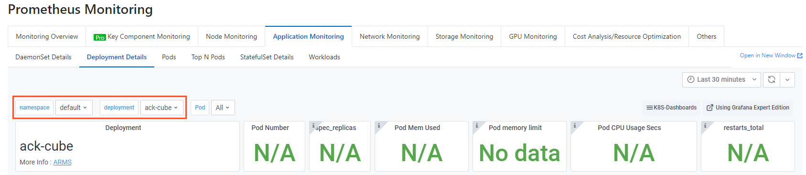Click Open in New Window link
The image size is (806, 175).
(771, 55)
